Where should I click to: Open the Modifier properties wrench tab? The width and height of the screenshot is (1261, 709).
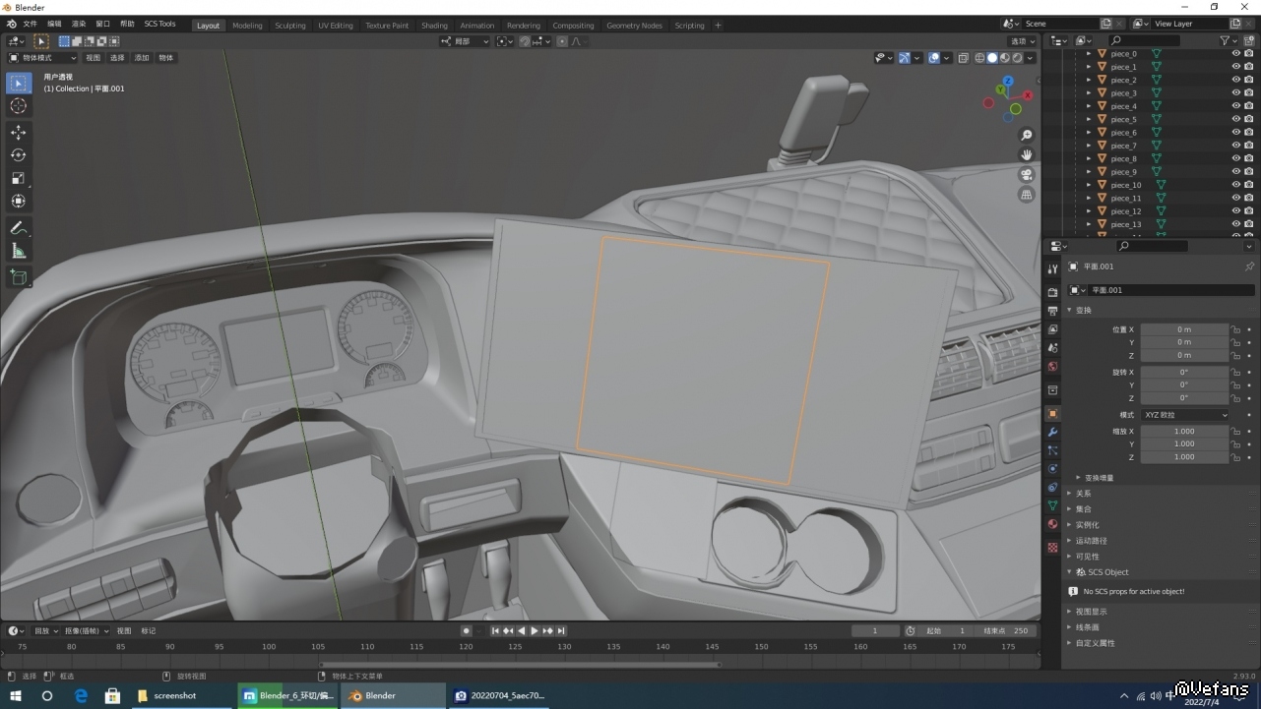click(1052, 432)
